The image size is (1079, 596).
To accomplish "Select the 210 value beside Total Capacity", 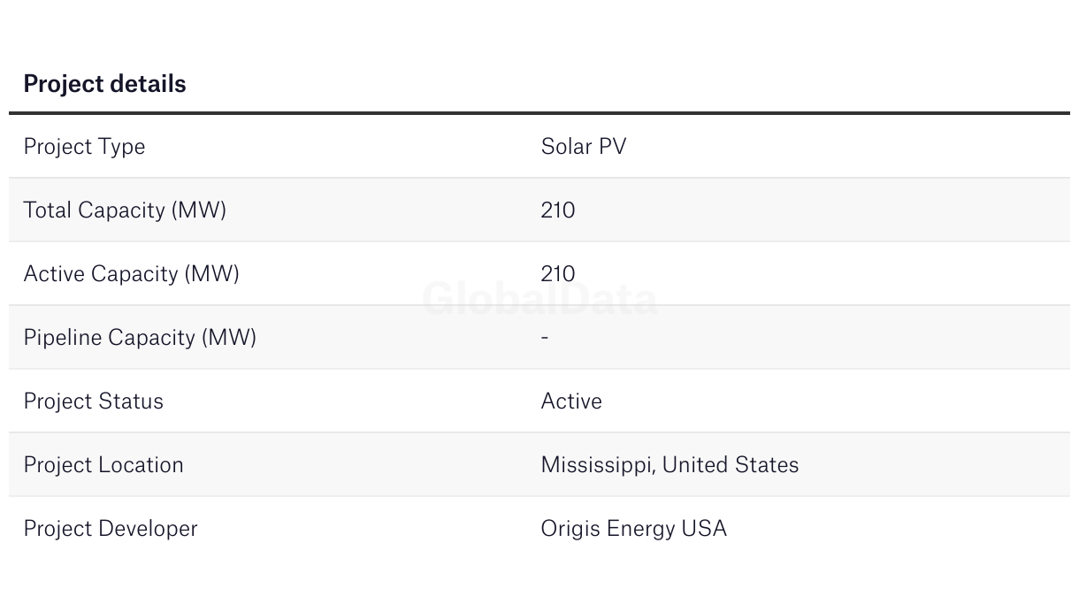I will [557, 210].
